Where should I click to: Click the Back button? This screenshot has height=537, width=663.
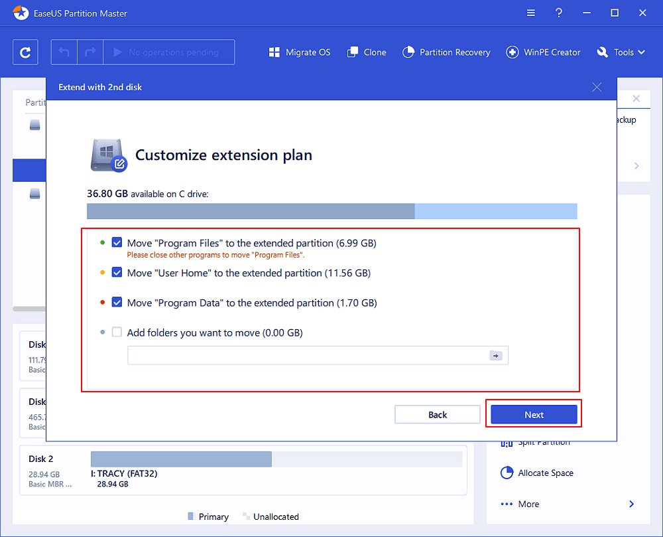[x=437, y=415]
